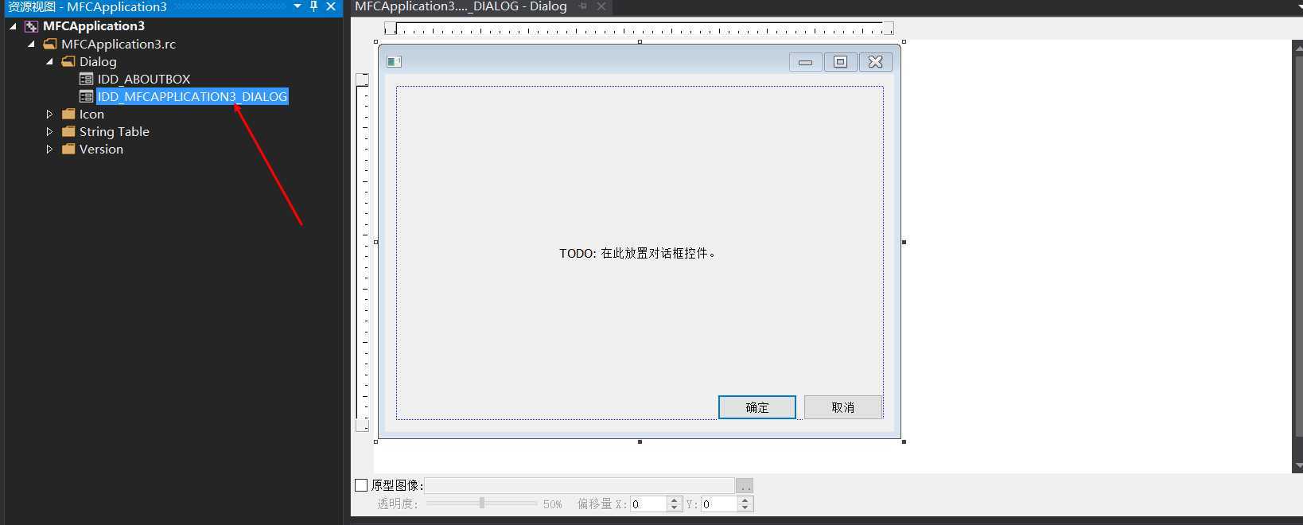Pin the Dialog editor tab
1303x525 pixels.
tap(583, 6)
